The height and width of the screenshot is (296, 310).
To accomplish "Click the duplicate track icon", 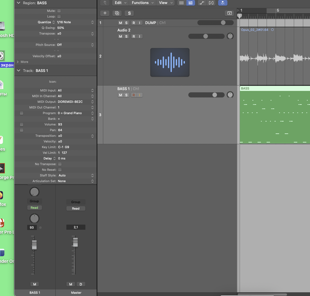I will pos(117,13).
